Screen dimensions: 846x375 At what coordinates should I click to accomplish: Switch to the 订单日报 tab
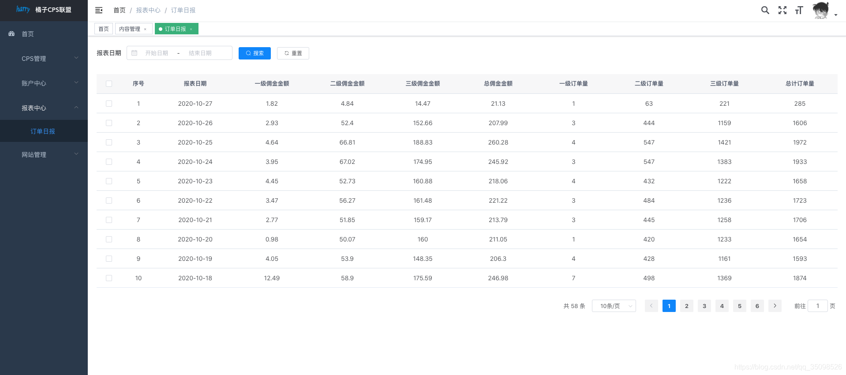[x=176, y=29]
